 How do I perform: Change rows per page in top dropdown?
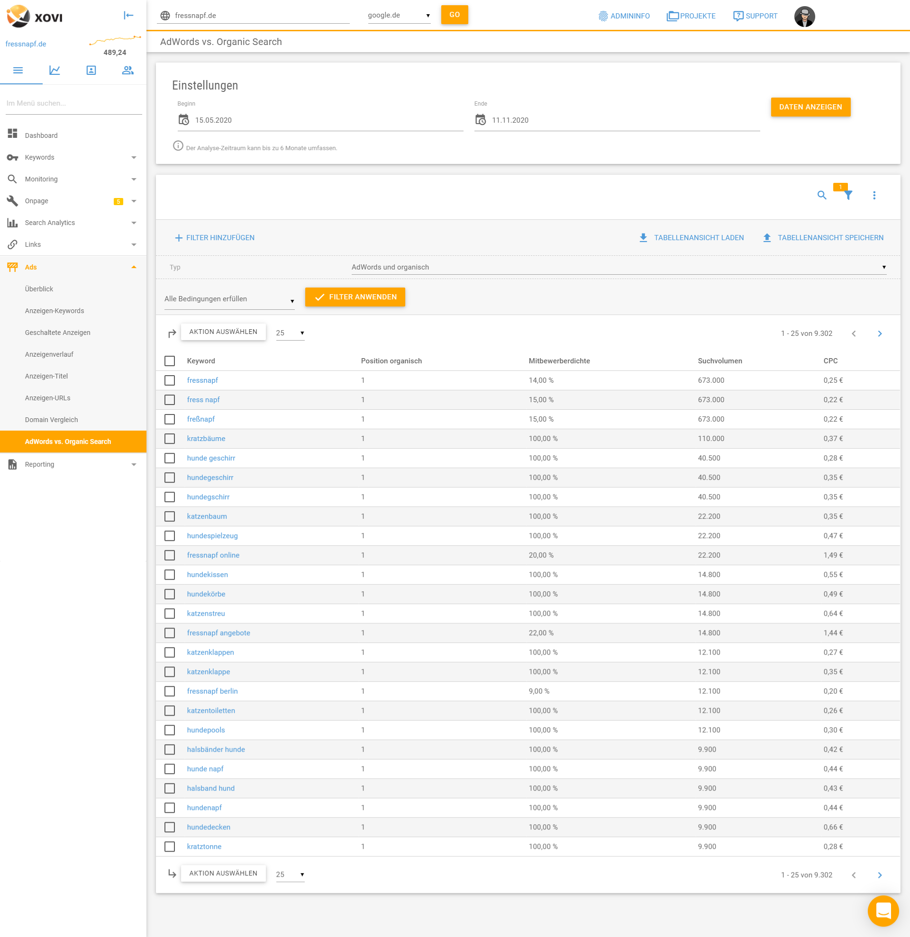(x=290, y=333)
